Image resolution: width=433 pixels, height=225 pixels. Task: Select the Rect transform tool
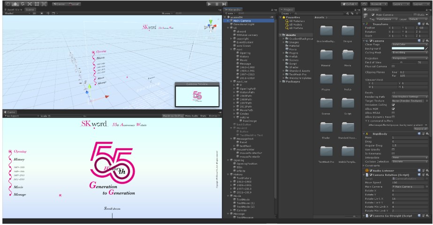click(x=37, y=4)
